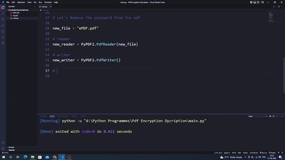Toggle bottom panel layout icon
The image size is (285, 160).
(255, 2)
